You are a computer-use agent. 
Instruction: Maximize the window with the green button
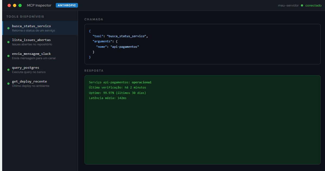click(20, 5)
